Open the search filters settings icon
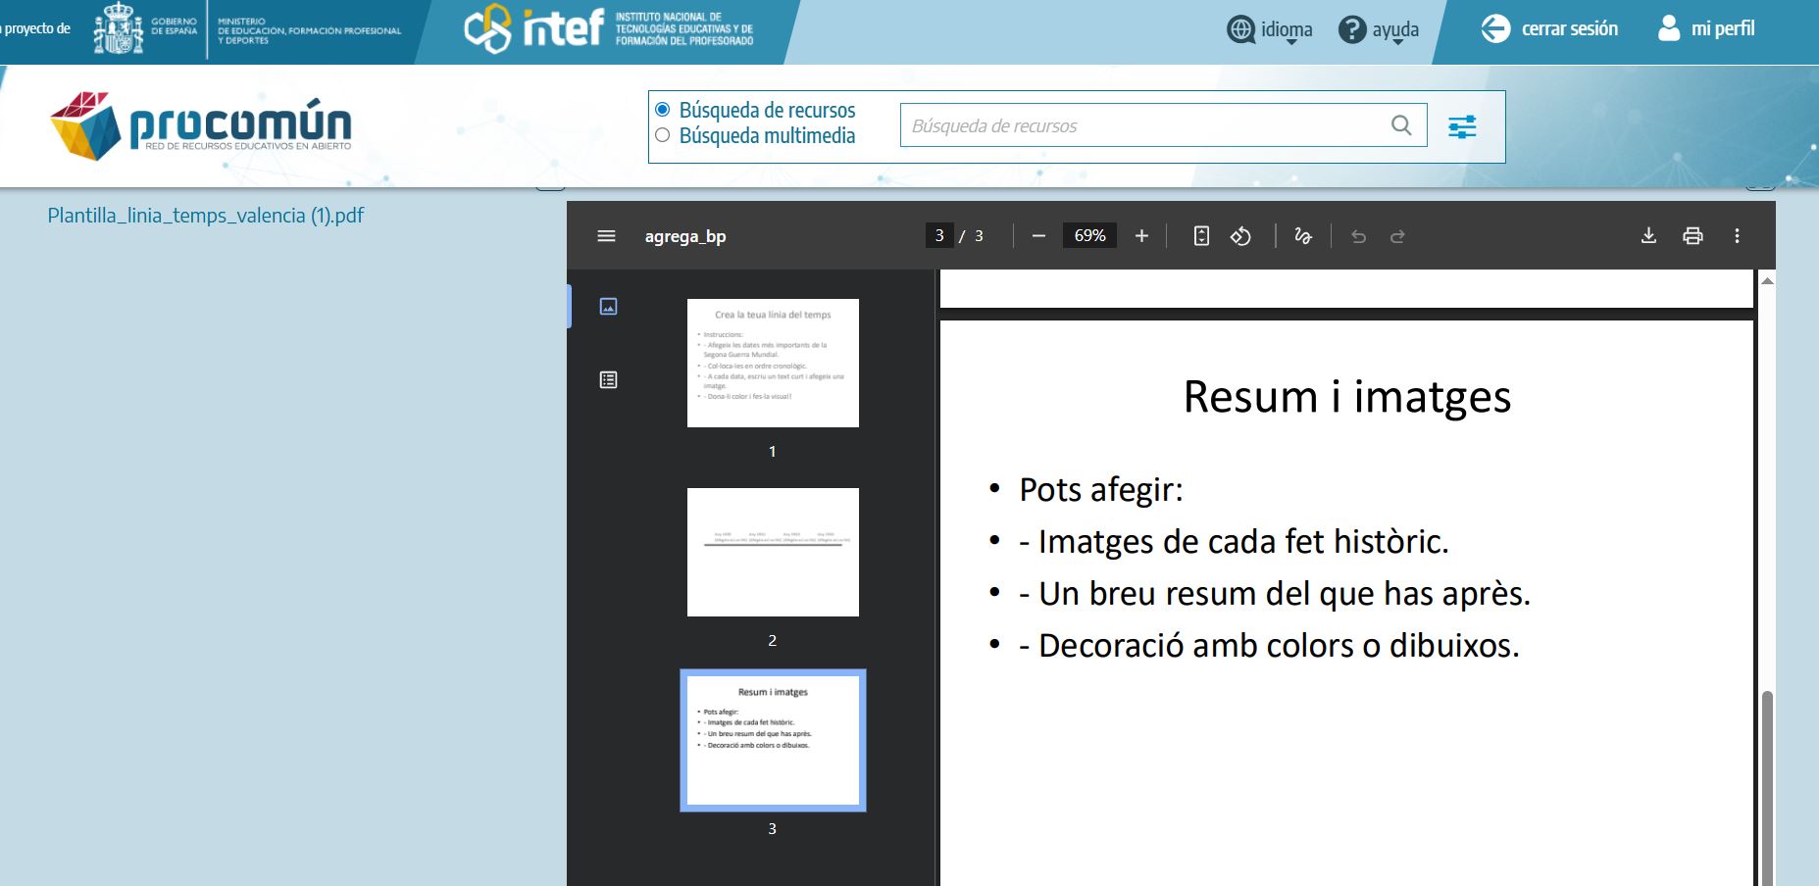1819x886 pixels. coord(1463,126)
